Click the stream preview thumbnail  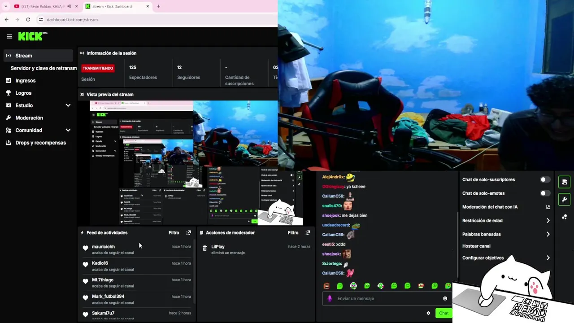(196, 163)
